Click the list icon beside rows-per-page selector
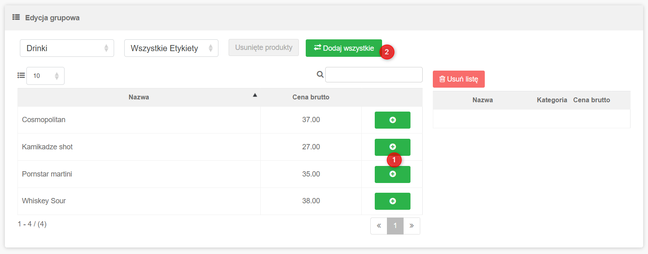The height and width of the screenshot is (254, 648). (21, 75)
